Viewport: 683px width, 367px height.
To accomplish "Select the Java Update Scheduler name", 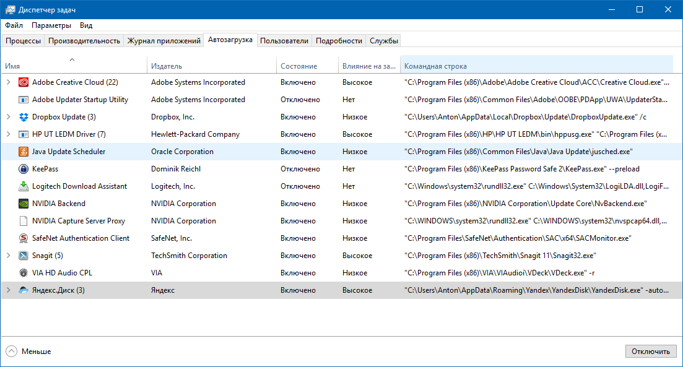I will coord(69,152).
